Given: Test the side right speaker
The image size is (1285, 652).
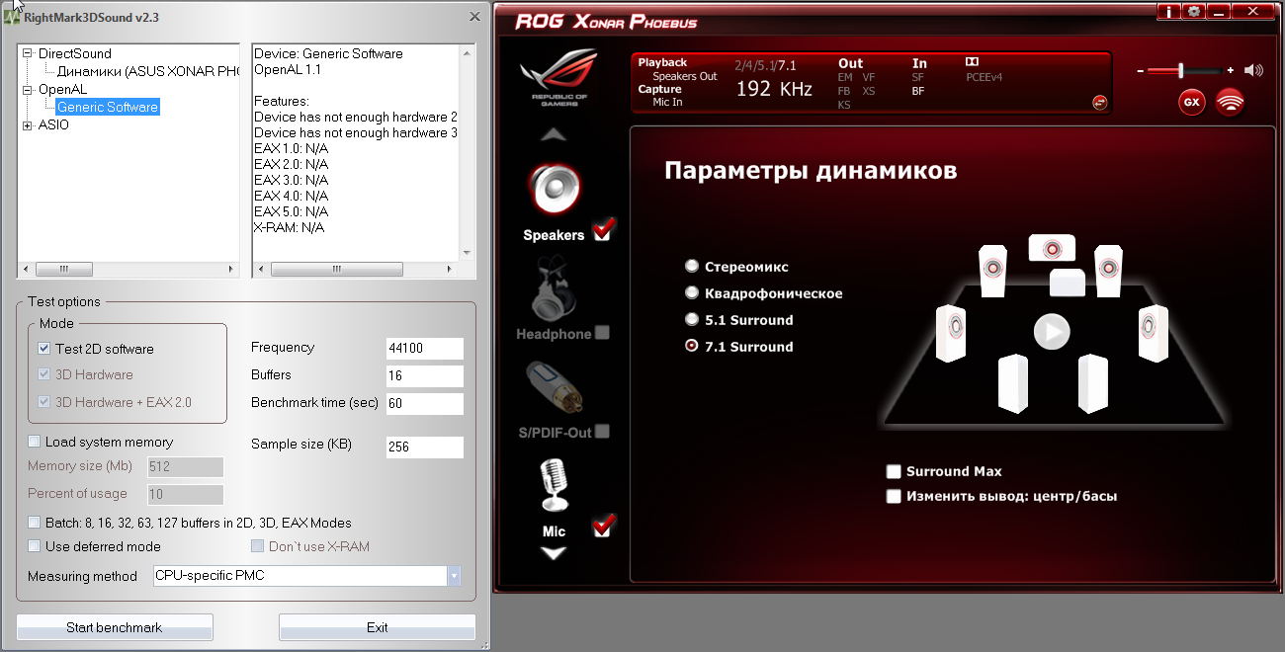Looking at the screenshot, I should click(x=1153, y=333).
